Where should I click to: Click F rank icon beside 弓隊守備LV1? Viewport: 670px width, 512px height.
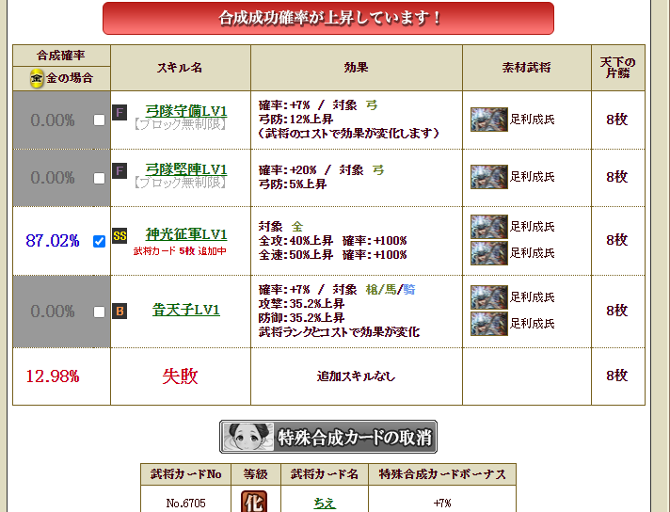tap(120, 113)
